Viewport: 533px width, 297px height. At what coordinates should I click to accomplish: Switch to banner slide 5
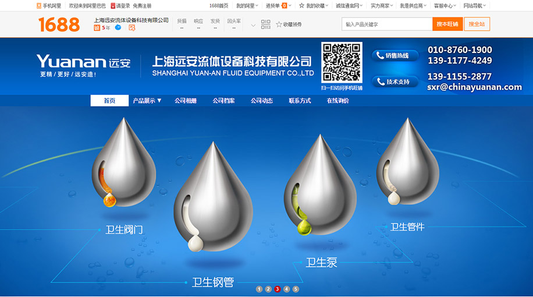click(296, 289)
